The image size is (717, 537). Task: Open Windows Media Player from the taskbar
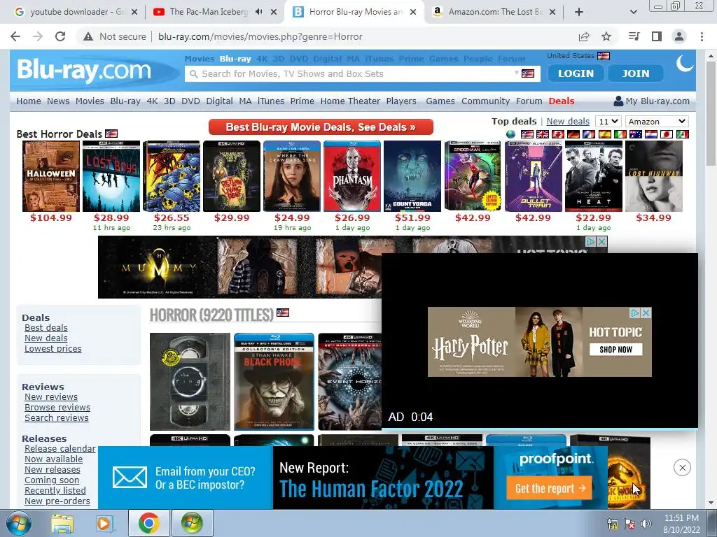pyautogui.click(x=104, y=523)
